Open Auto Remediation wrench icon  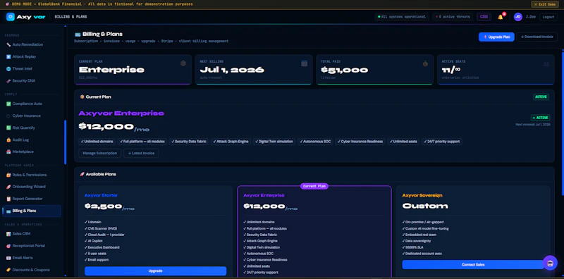pos(8,44)
